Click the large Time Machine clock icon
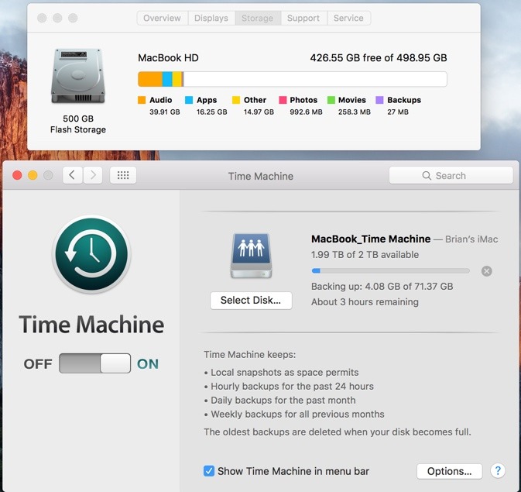Screen dimensions: 521x492 [91, 254]
